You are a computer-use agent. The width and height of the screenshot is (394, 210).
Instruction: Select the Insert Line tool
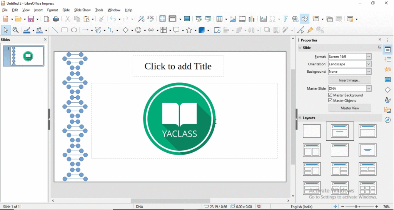click(55, 30)
